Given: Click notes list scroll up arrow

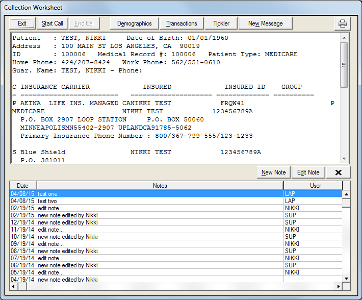Looking at the screenshot, I should pos(346,194).
